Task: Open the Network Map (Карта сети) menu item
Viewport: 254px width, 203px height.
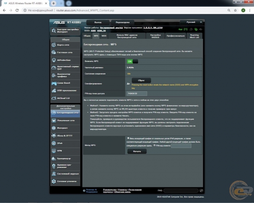Action: click(x=65, y=45)
